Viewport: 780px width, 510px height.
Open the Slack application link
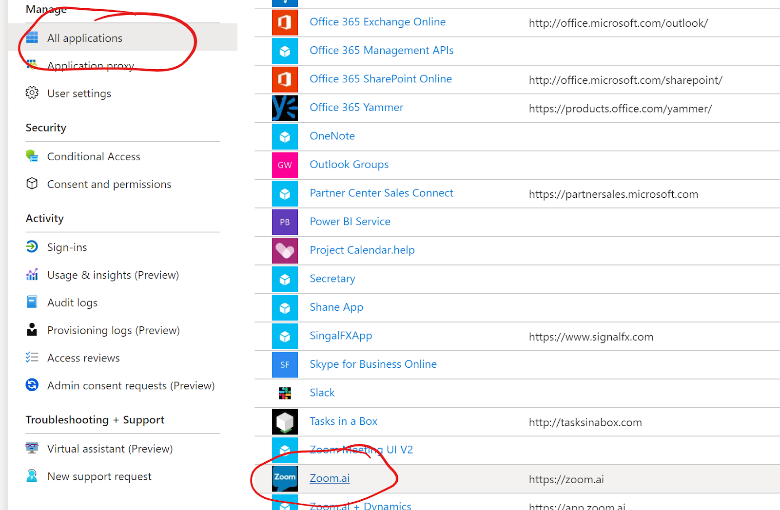click(x=322, y=393)
